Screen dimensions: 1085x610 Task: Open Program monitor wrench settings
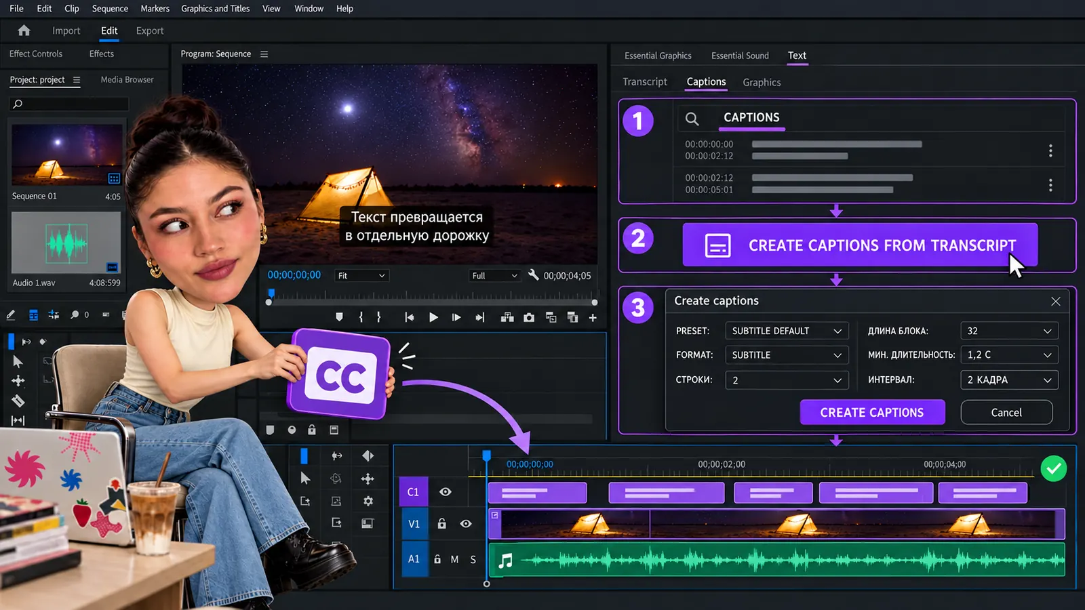pos(533,274)
